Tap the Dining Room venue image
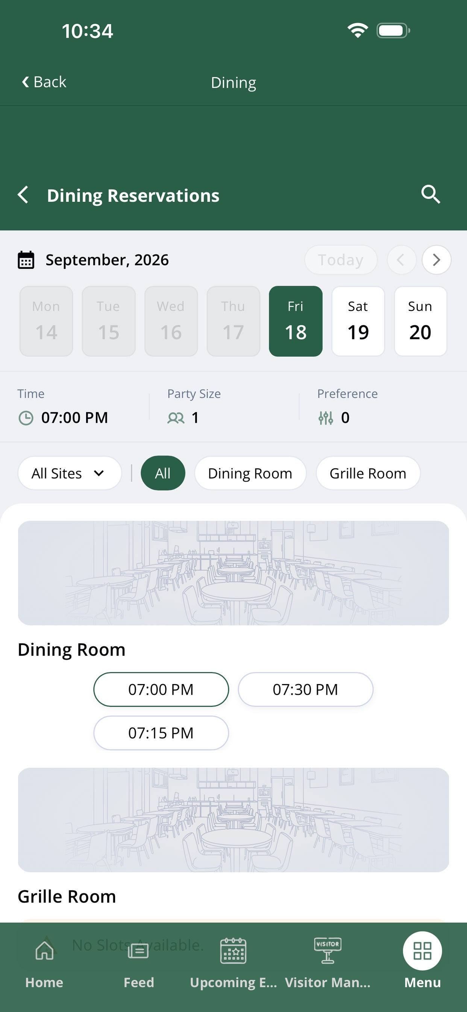Viewport: 467px width, 1012px height. [x=233, y=573]
